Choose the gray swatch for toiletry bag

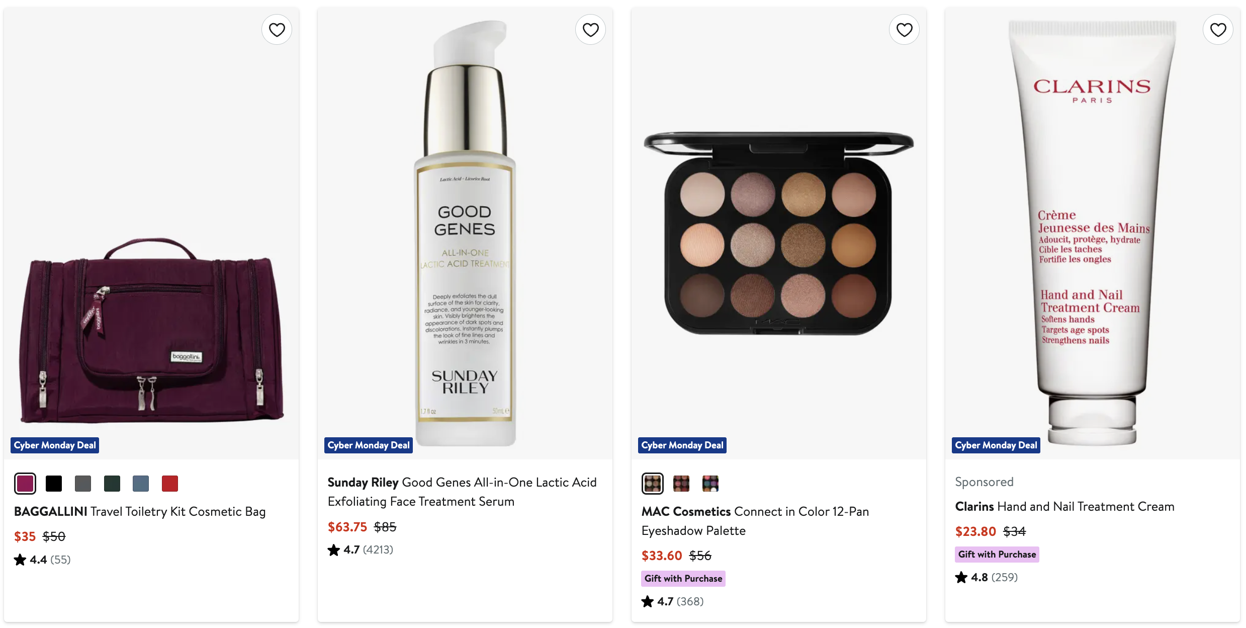83,484
